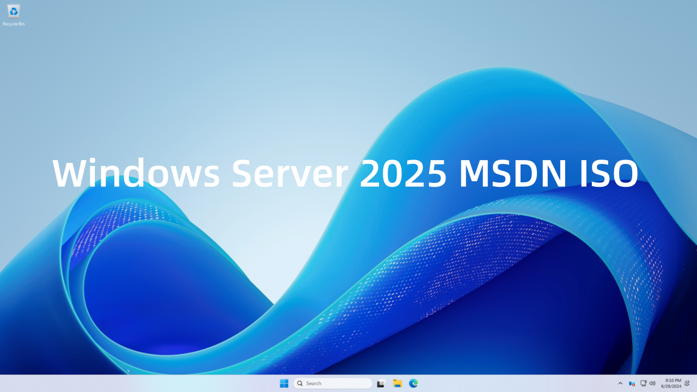Open Task View from the taskbar
Viewport: 697px width, 392px height.
(381, 383)
